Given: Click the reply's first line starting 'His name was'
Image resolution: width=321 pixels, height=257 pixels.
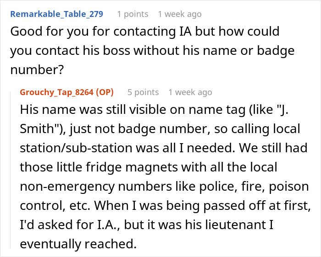Looking at the screenshot, I should coord(154,110).
